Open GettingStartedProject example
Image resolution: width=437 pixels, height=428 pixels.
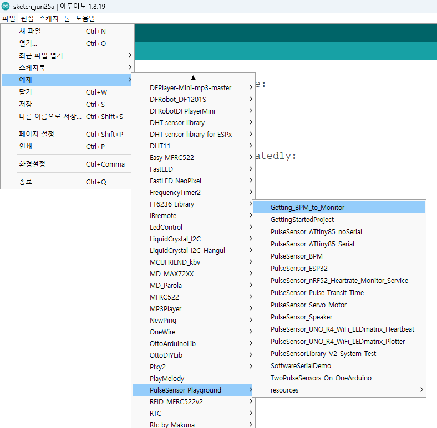click(339, 220)
